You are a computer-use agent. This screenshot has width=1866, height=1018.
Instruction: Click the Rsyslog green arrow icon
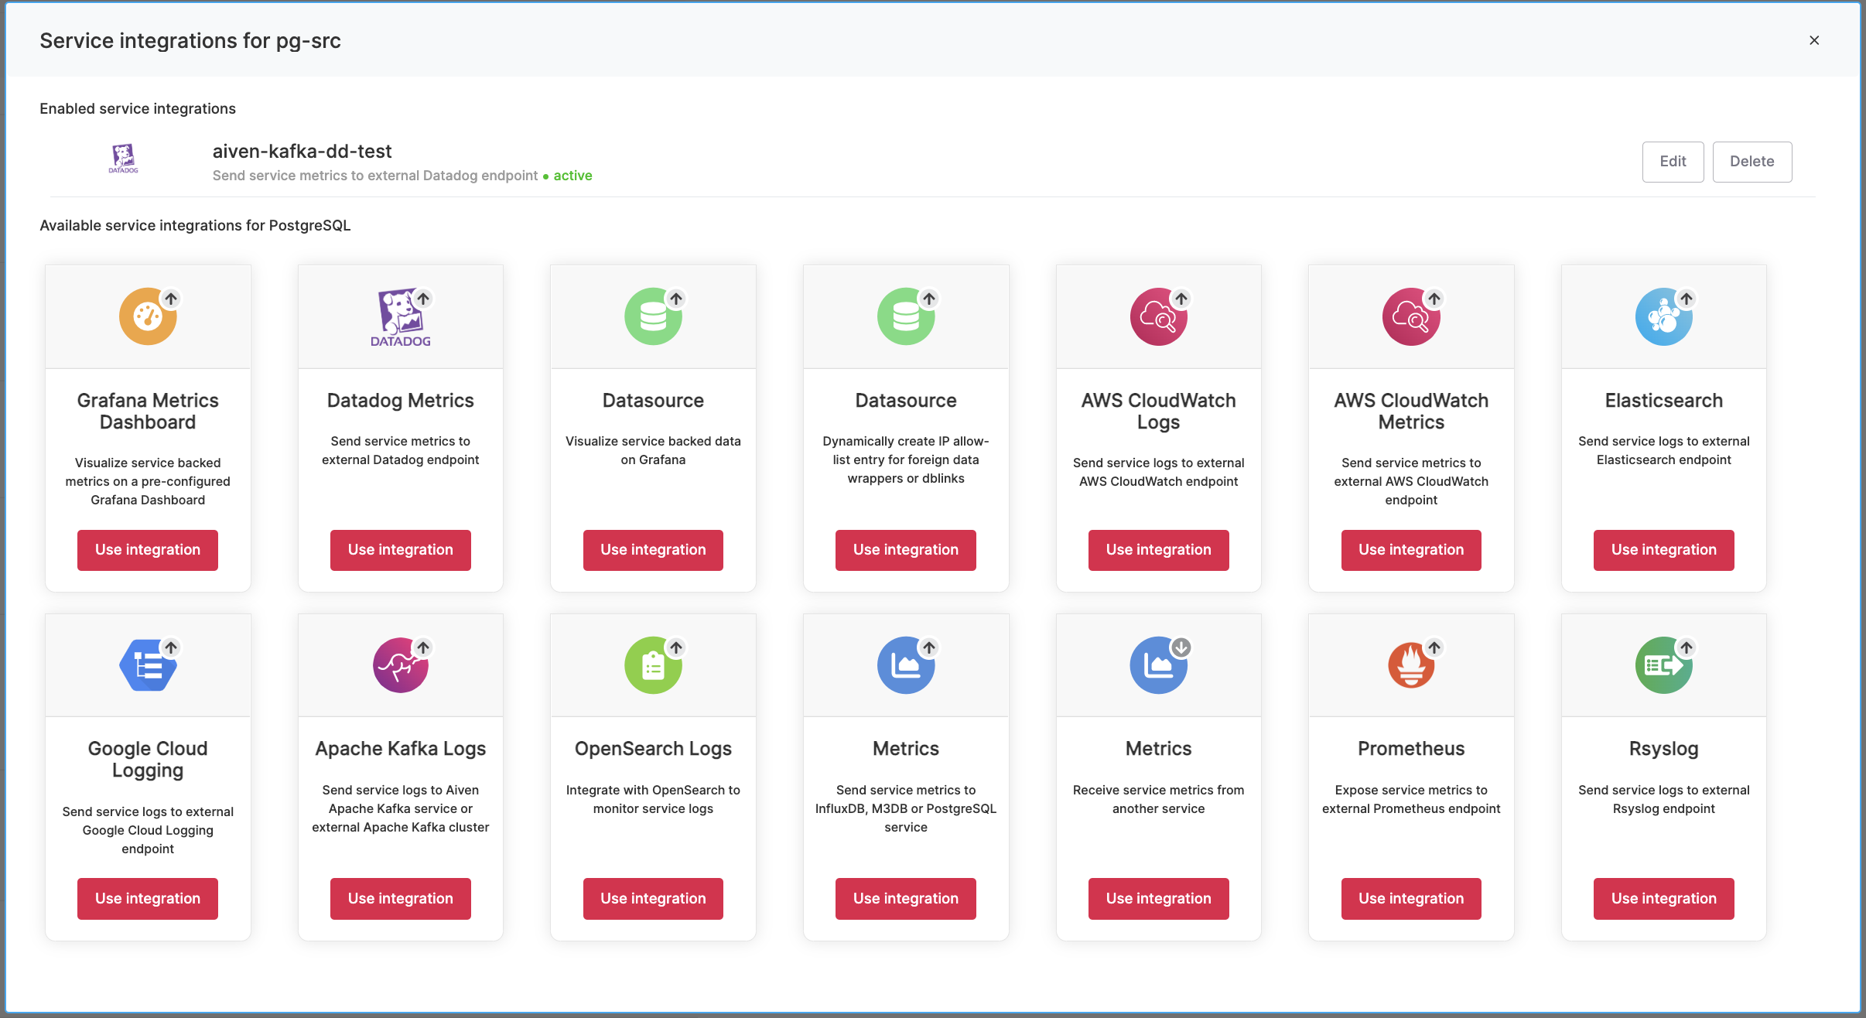coord(1664,665)
